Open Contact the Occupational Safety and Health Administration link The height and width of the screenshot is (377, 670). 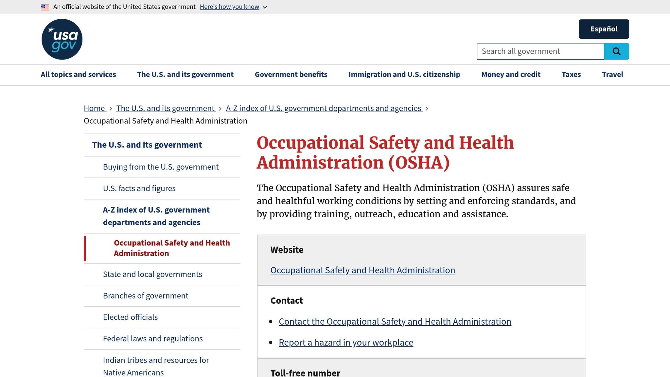point(395,322)
